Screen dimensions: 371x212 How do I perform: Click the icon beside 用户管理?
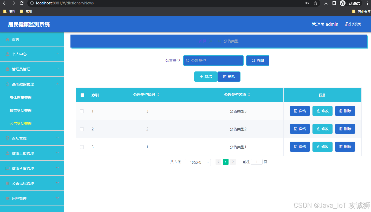pyautogui.click(x=8, y=198)
